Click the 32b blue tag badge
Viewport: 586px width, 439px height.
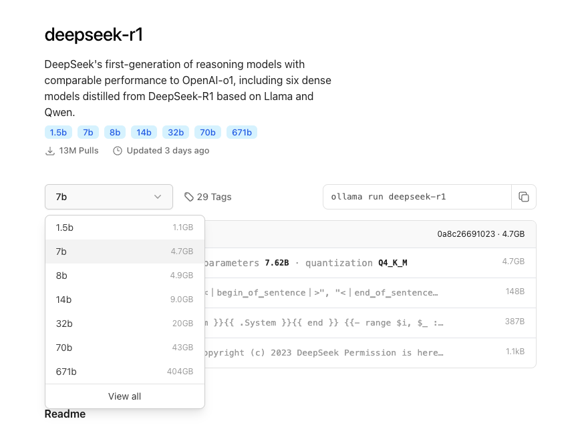(176, 133)
